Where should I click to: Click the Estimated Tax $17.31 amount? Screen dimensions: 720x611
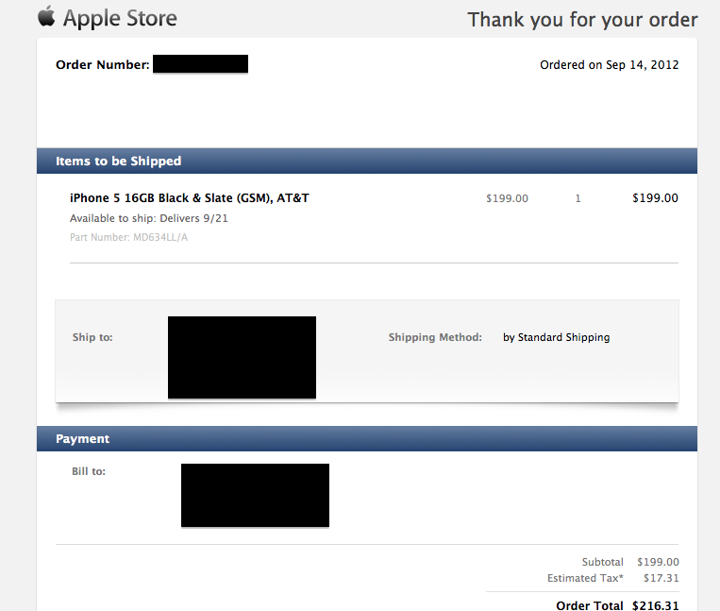point(661,578)
